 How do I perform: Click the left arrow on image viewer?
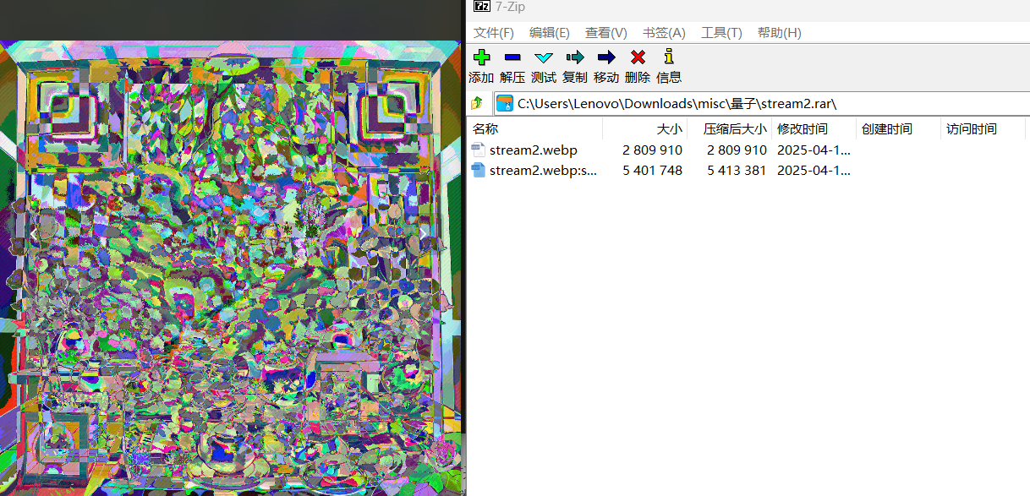[x=34, y=233]
